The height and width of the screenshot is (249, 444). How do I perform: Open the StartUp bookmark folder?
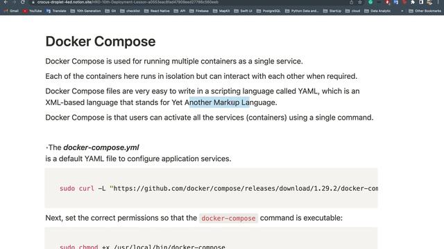coord(332,11)
